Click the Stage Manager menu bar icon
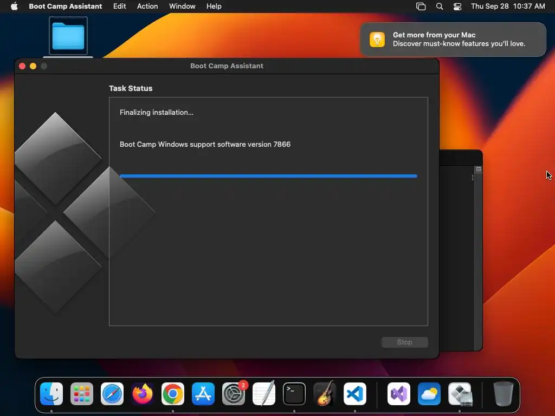Viewport: 555px width, 416px height. click(421, 6)
